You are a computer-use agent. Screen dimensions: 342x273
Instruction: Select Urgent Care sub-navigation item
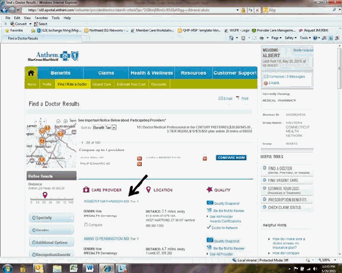click(102, 84)
